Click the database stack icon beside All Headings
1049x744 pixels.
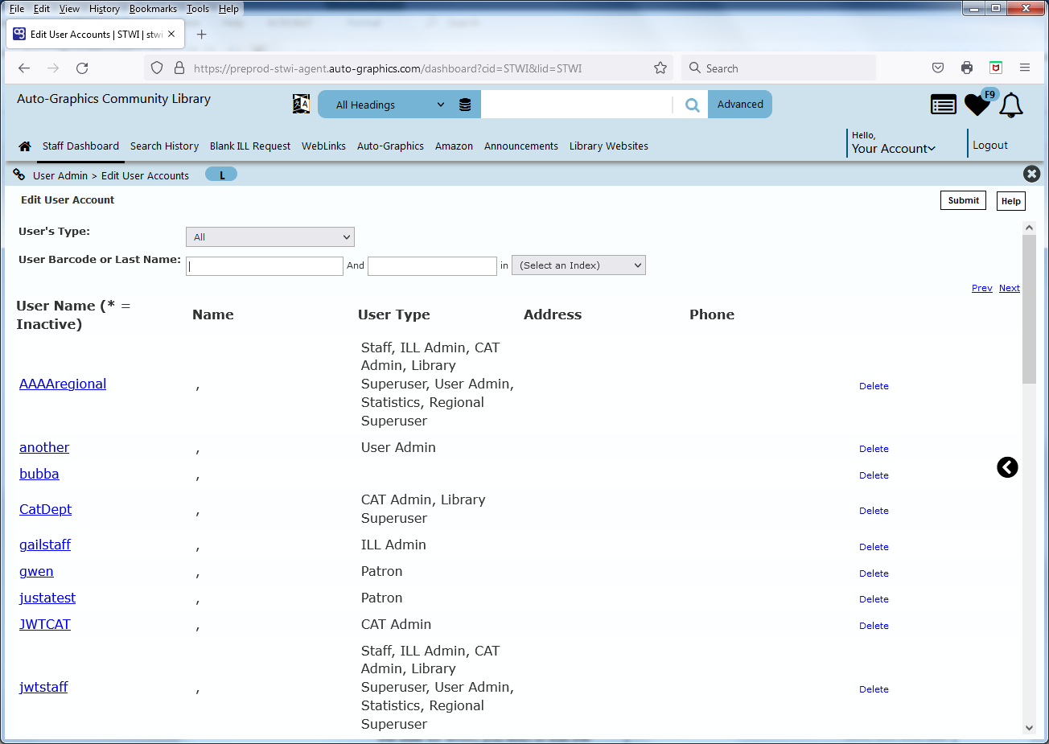(465, 105)
